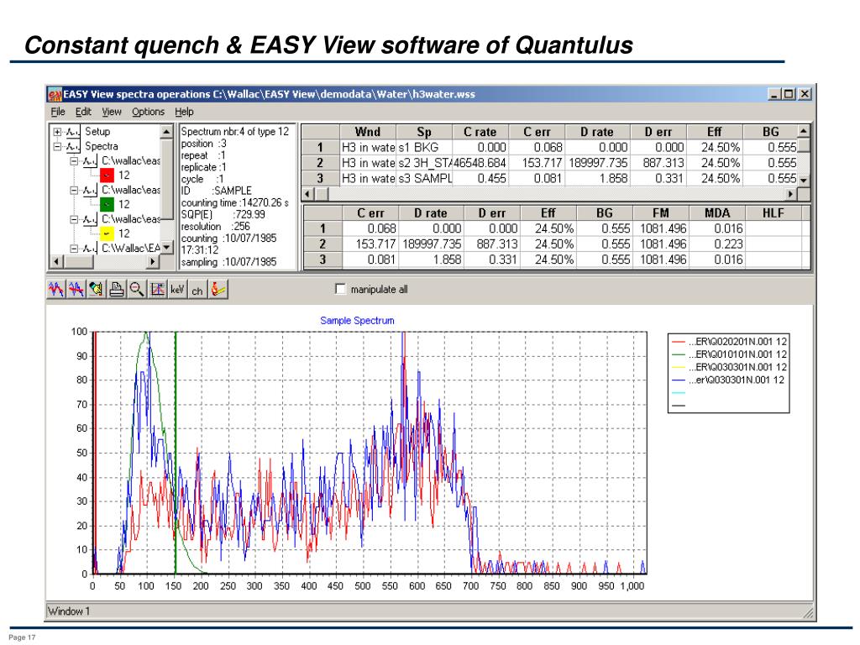Open the View menu
Screen dimensions: 860x645
click(x=112, y=112)
